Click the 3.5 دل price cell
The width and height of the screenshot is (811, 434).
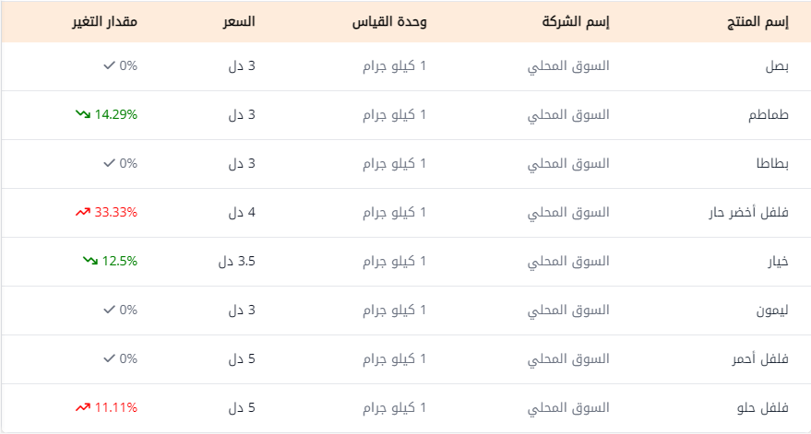click(x=237, y=262)
